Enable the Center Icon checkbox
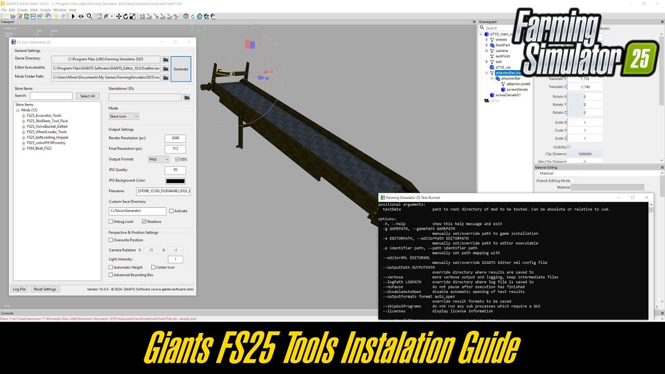Viewport: 665px width, 374px height. pos(153,267)
